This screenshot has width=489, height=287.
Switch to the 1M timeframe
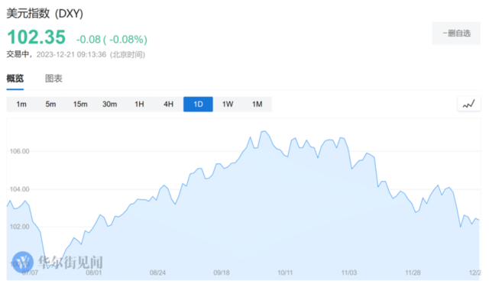tap(257, 104)
